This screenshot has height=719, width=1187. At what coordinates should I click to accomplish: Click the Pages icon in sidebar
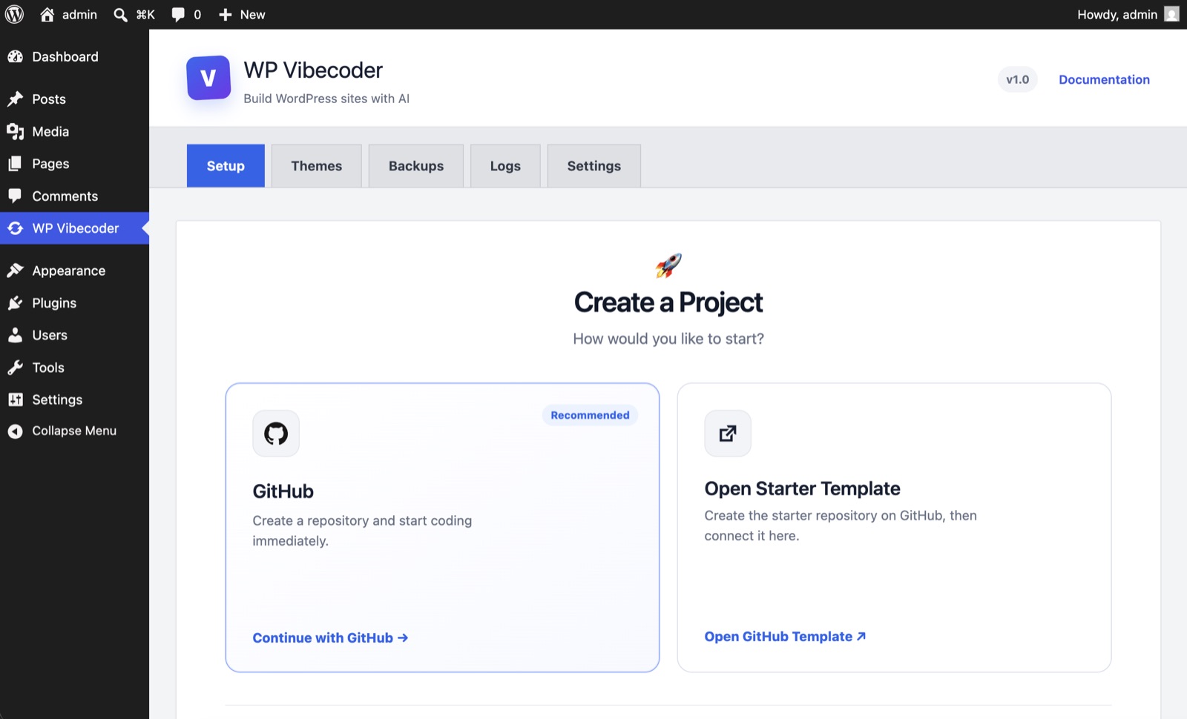click(16, 164)
